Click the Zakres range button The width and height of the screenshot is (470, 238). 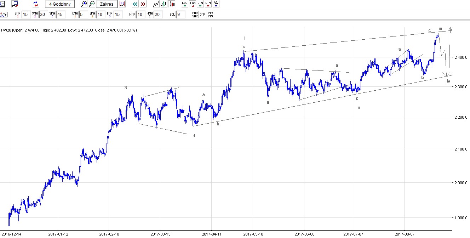pos(107,4)
